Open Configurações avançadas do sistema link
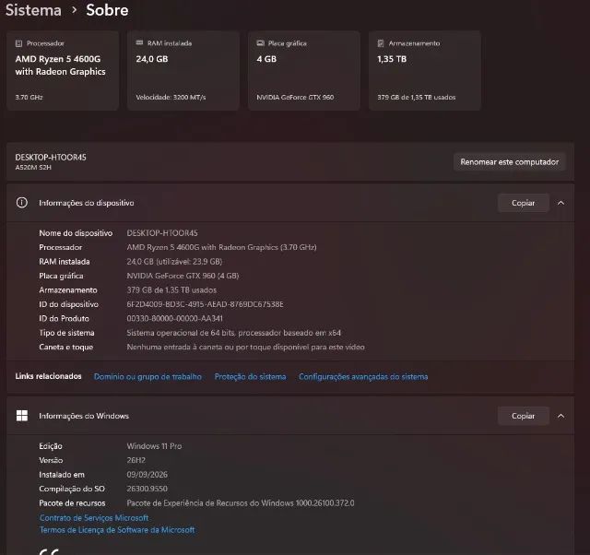Screen dimensions: 590x555 [363, 377]
